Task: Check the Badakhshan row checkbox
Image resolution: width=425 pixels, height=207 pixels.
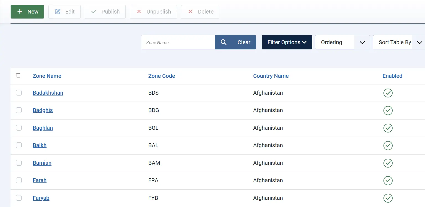Action: tap(19, 93)
